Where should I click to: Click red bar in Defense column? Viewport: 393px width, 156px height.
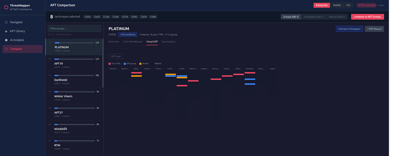pos(193,81)
